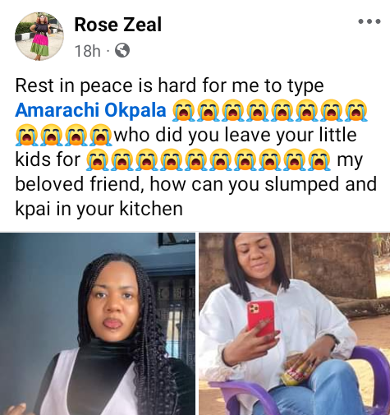Image resolution: width=390 pixels, height=415 pixels.
Task: Click last crying emoji on Amarachi Okpala line
Action: (356, 110)
